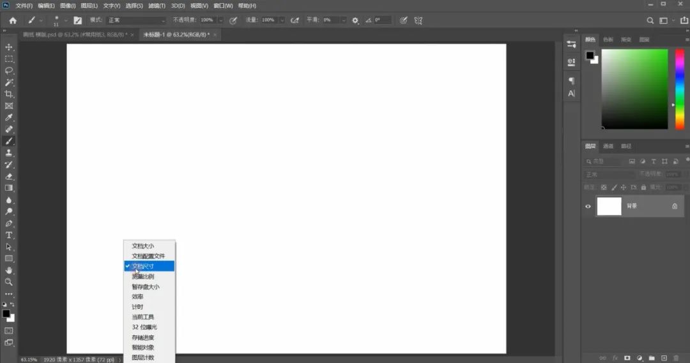The width and height of the screenshot is (690, 363).
Task: Open the 模式 blend mode dropdown
Action: click(x=137, y=20)
